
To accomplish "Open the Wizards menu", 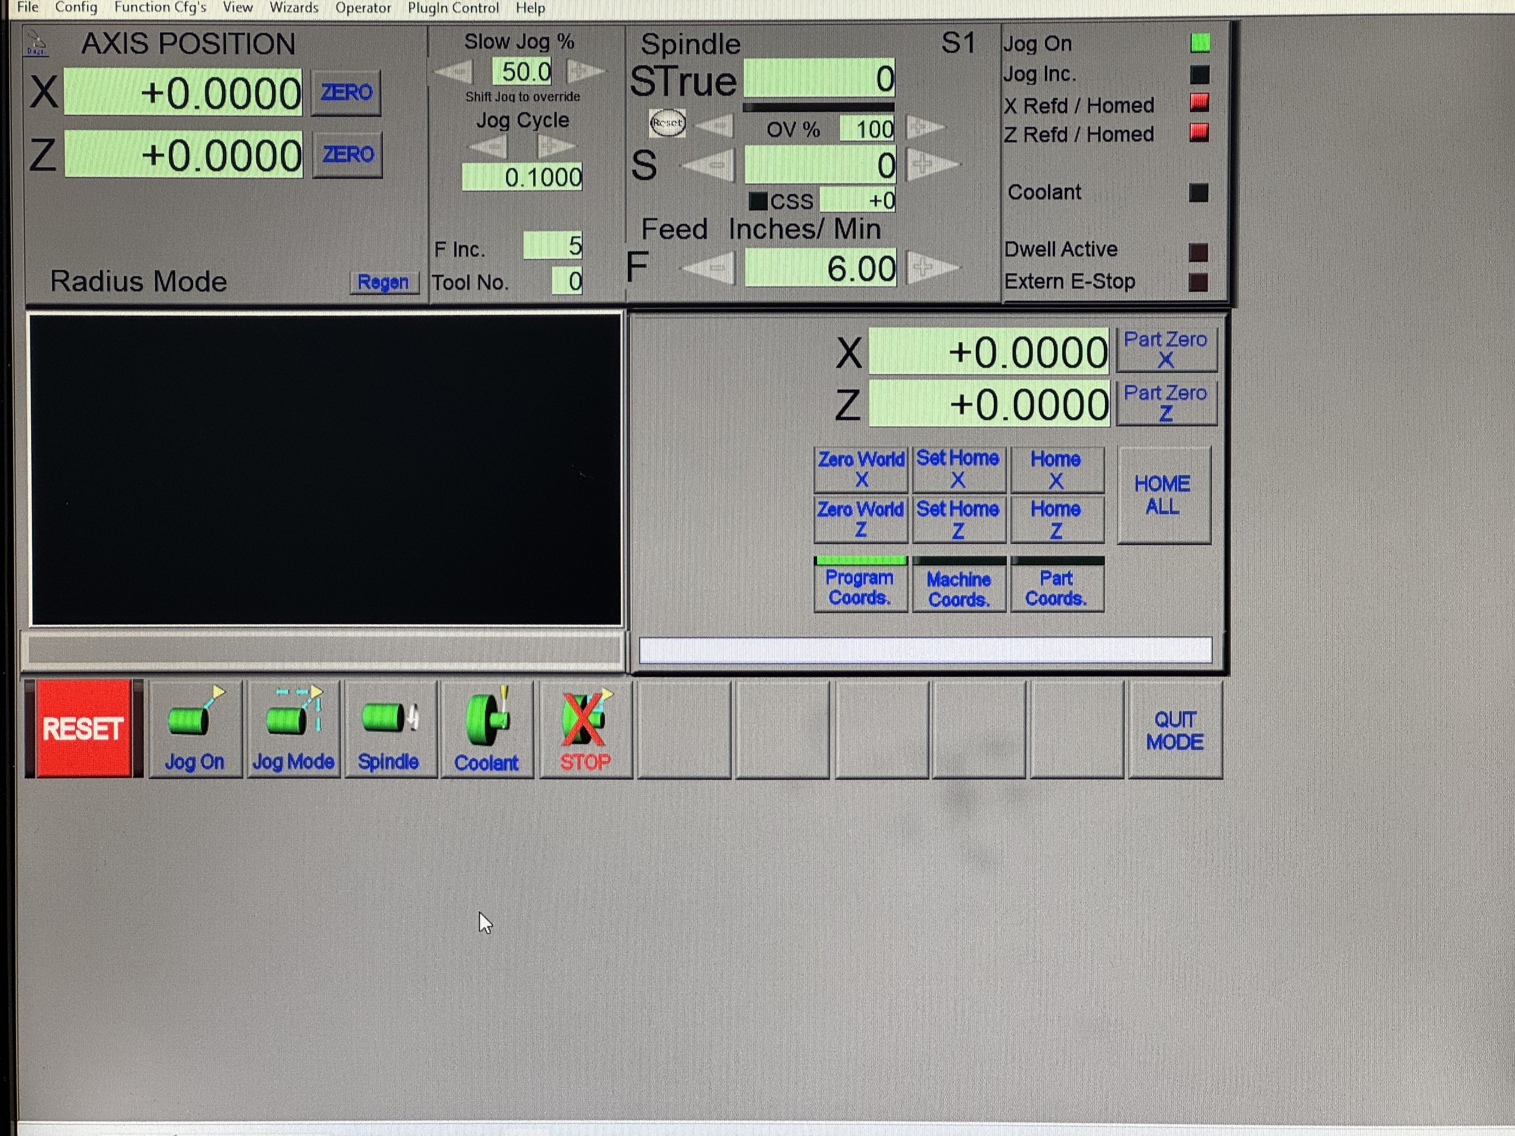I will tap(294, 8).
